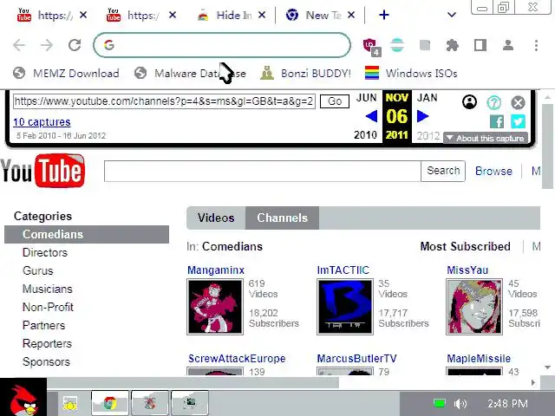
Task: Open the ScrewAttackEurope channel link
Action: (x=237, y=359)
